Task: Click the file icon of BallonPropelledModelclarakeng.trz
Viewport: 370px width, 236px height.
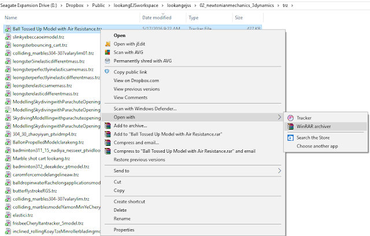Action: (x=8, y=142)
